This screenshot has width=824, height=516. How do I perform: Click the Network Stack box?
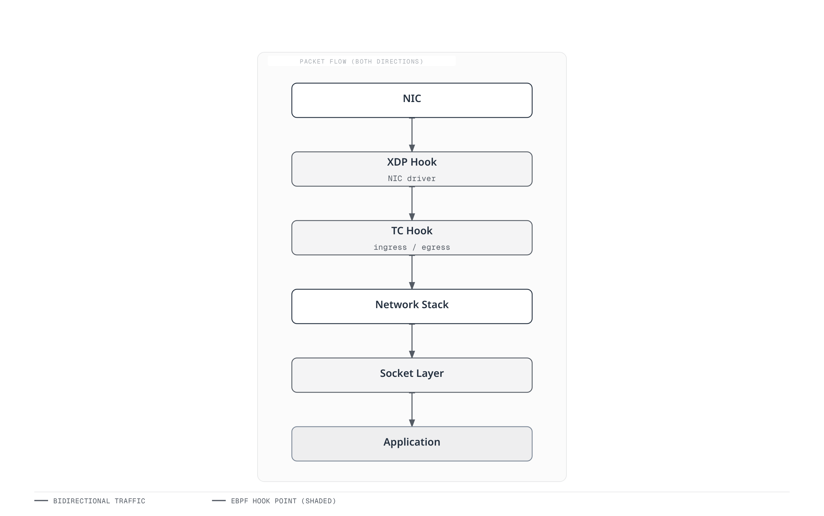coord(412,306)
